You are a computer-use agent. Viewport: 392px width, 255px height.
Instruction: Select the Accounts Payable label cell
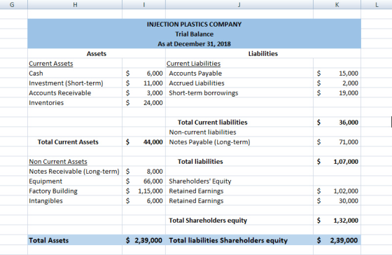click(x=239, y=74)
